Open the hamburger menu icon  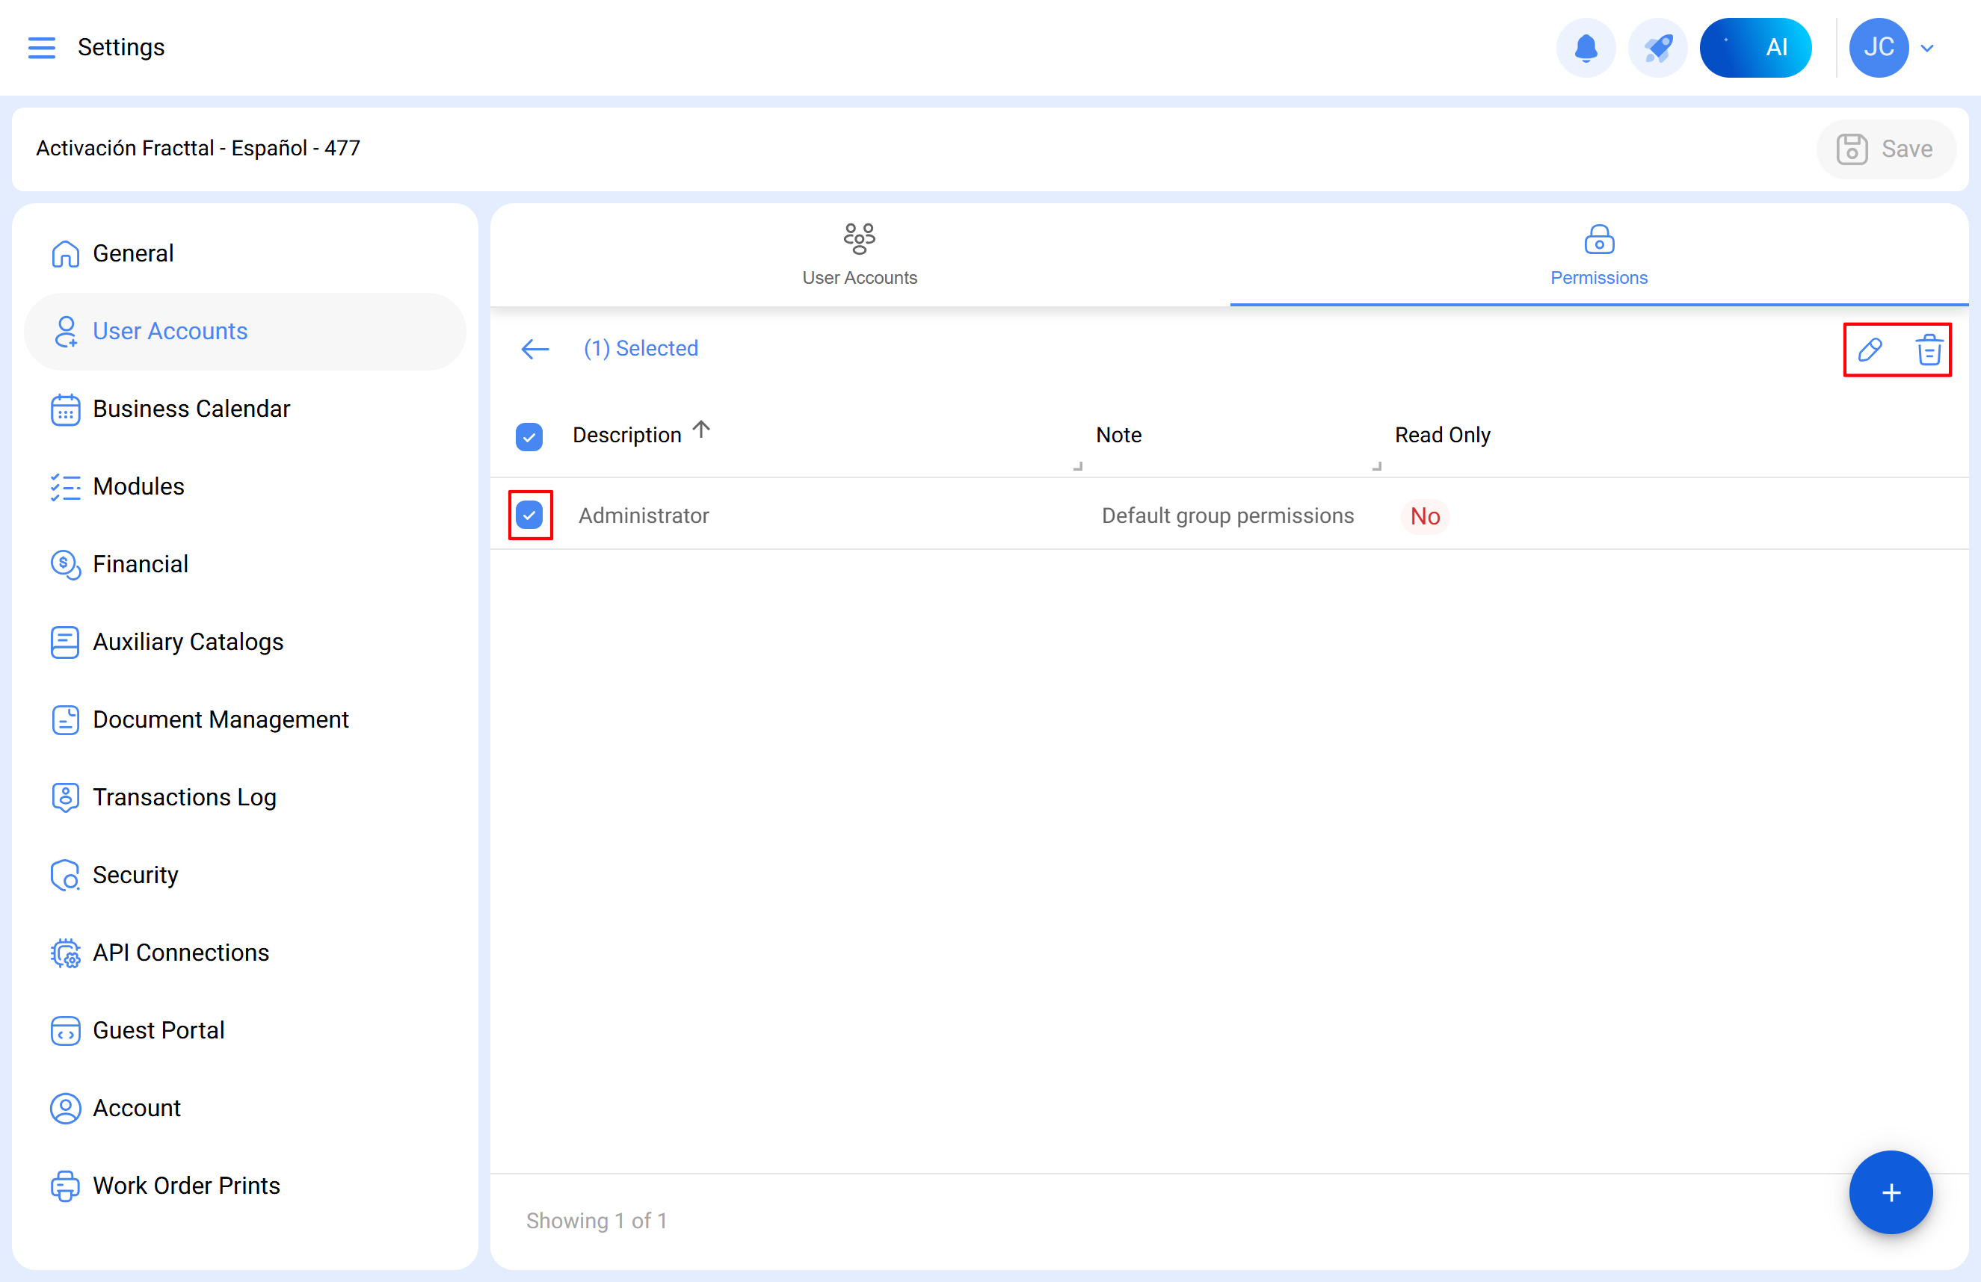point(42,47)
